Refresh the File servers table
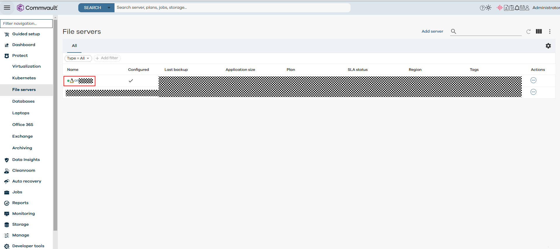Image resolution: width=560 pixels, height=249 pixels. coord(528,31)
